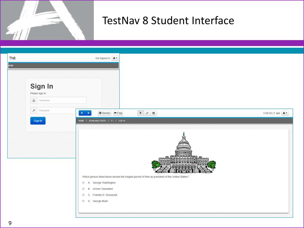This screenshot has width=304, height=228.
Task: Open user dropdown next to Not Signed In
Action: (x=115, y=58)
